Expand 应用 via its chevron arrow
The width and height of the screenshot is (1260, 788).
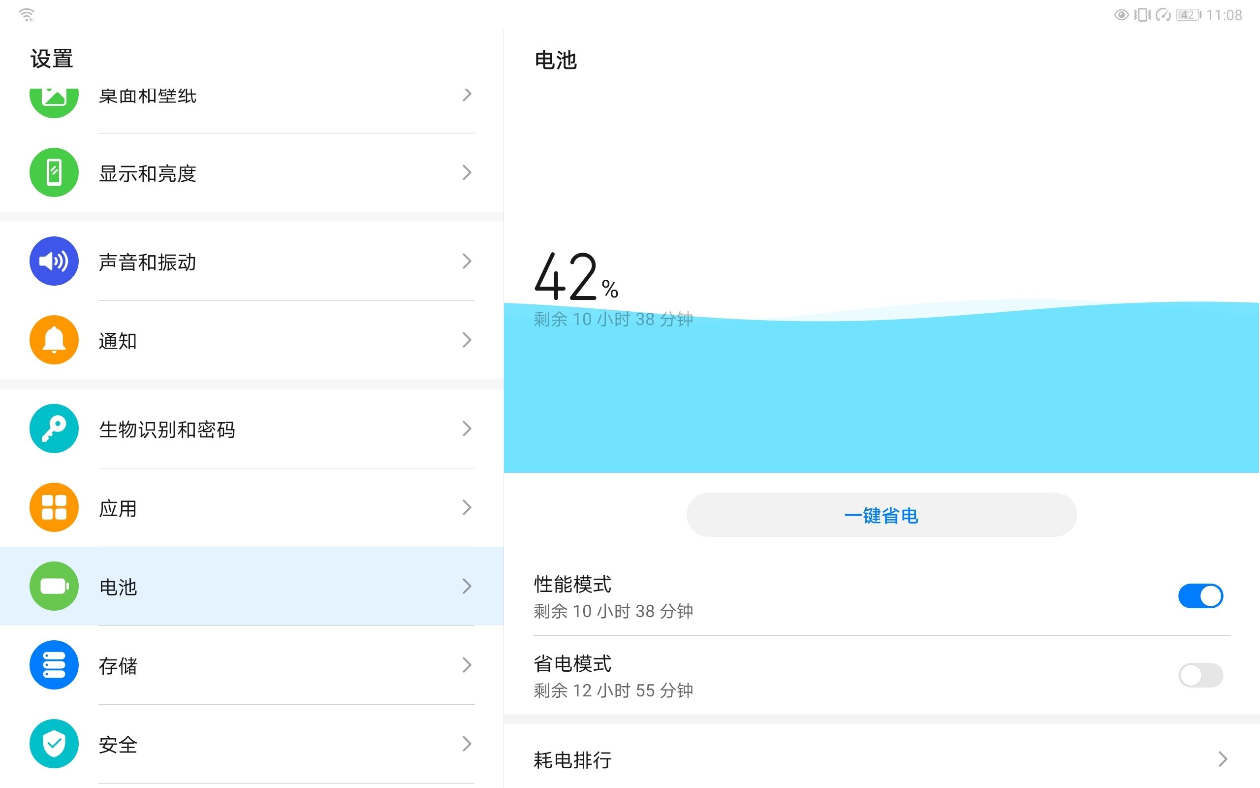pyautogui.click(x=467, y=507)
